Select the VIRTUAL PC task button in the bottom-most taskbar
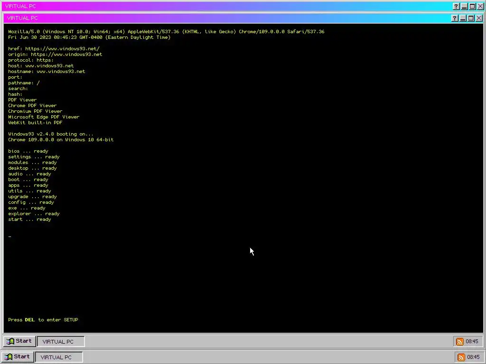Image resolution: width=486 pixels, height=364 pixels. coord(59,357)
